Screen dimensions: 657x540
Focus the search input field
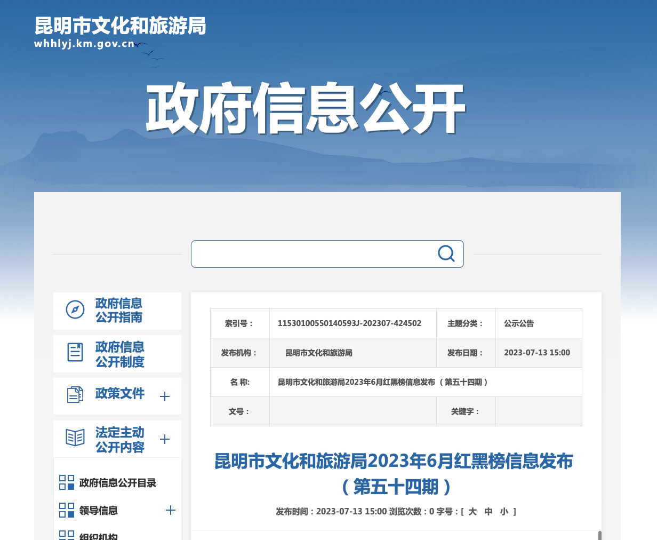pos(314,254)
